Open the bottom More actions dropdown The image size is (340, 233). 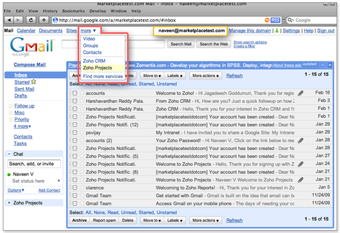[x=206, y=220]
